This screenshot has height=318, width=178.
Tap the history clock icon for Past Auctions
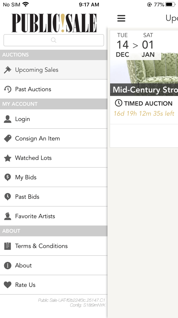(x=8, y=89)
